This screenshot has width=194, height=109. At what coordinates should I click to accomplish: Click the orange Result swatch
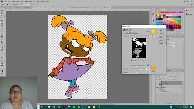pos(153,68)
